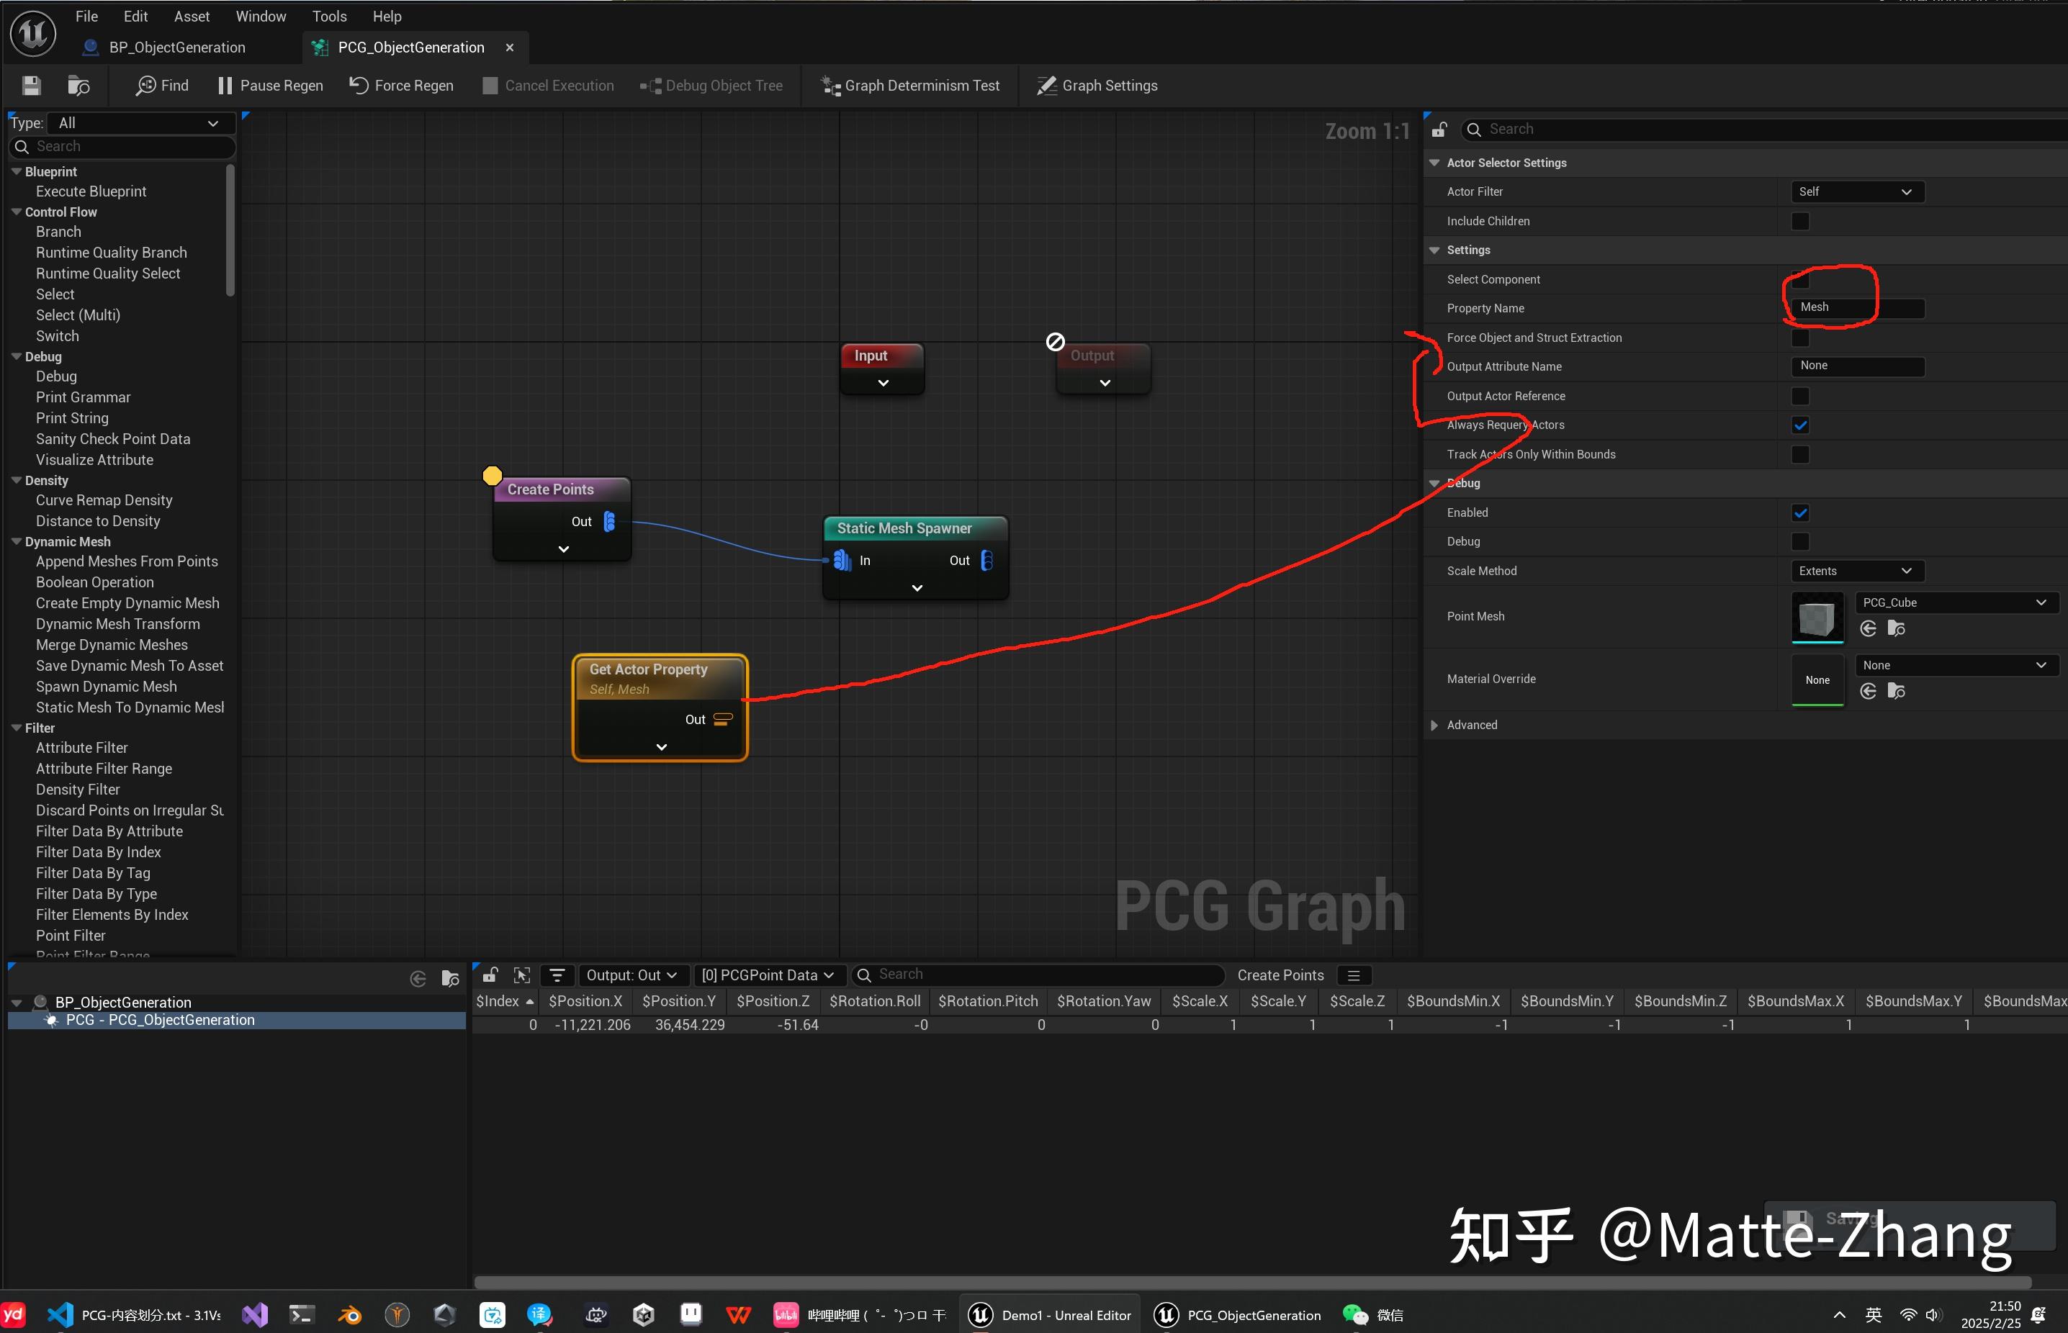Viewport: 2068px width, 1333px height.
Task: Switch to the BP_ObjectGeneration tab
Action: pyautogui.click(x=176, y=48)
